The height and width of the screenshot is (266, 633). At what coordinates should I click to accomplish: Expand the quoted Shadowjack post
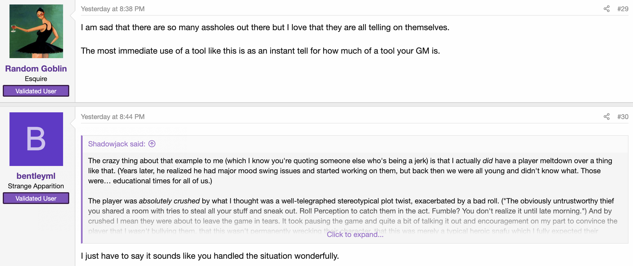point(355,234)
